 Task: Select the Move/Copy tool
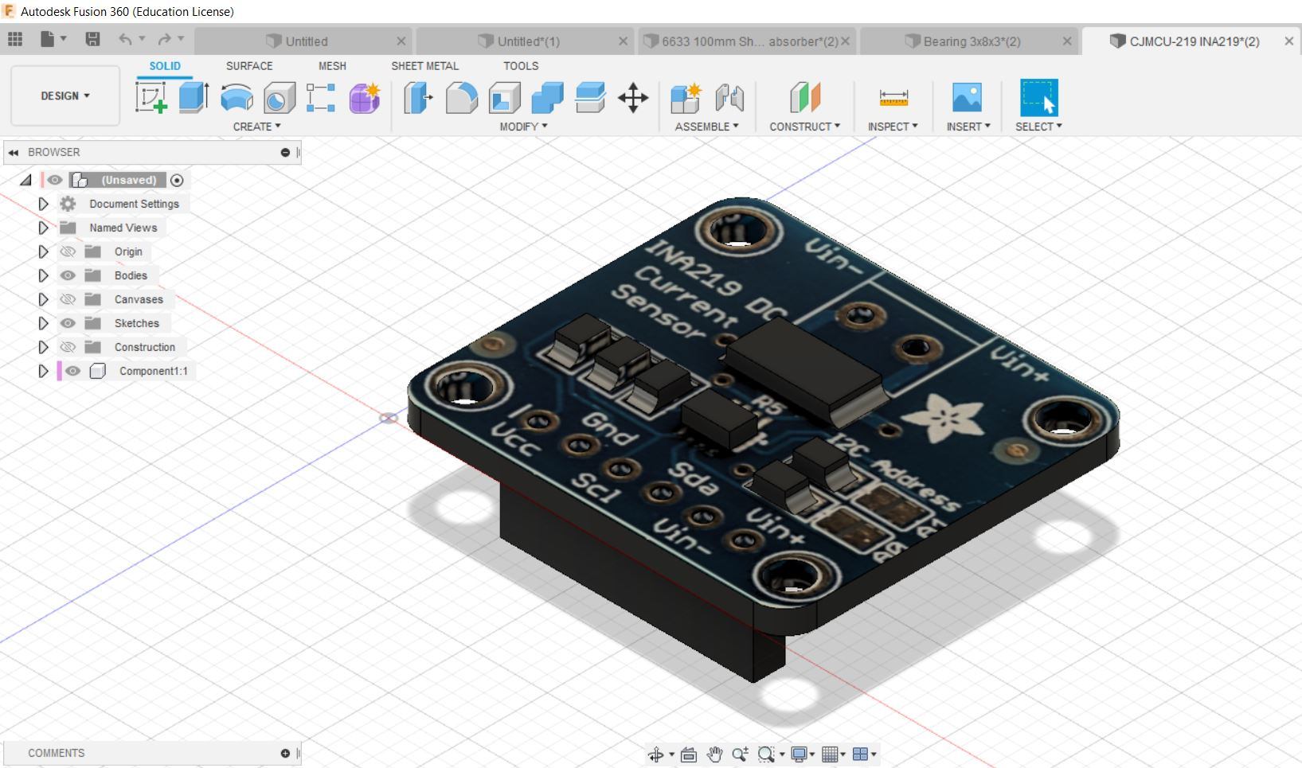(x=633, y=99)
